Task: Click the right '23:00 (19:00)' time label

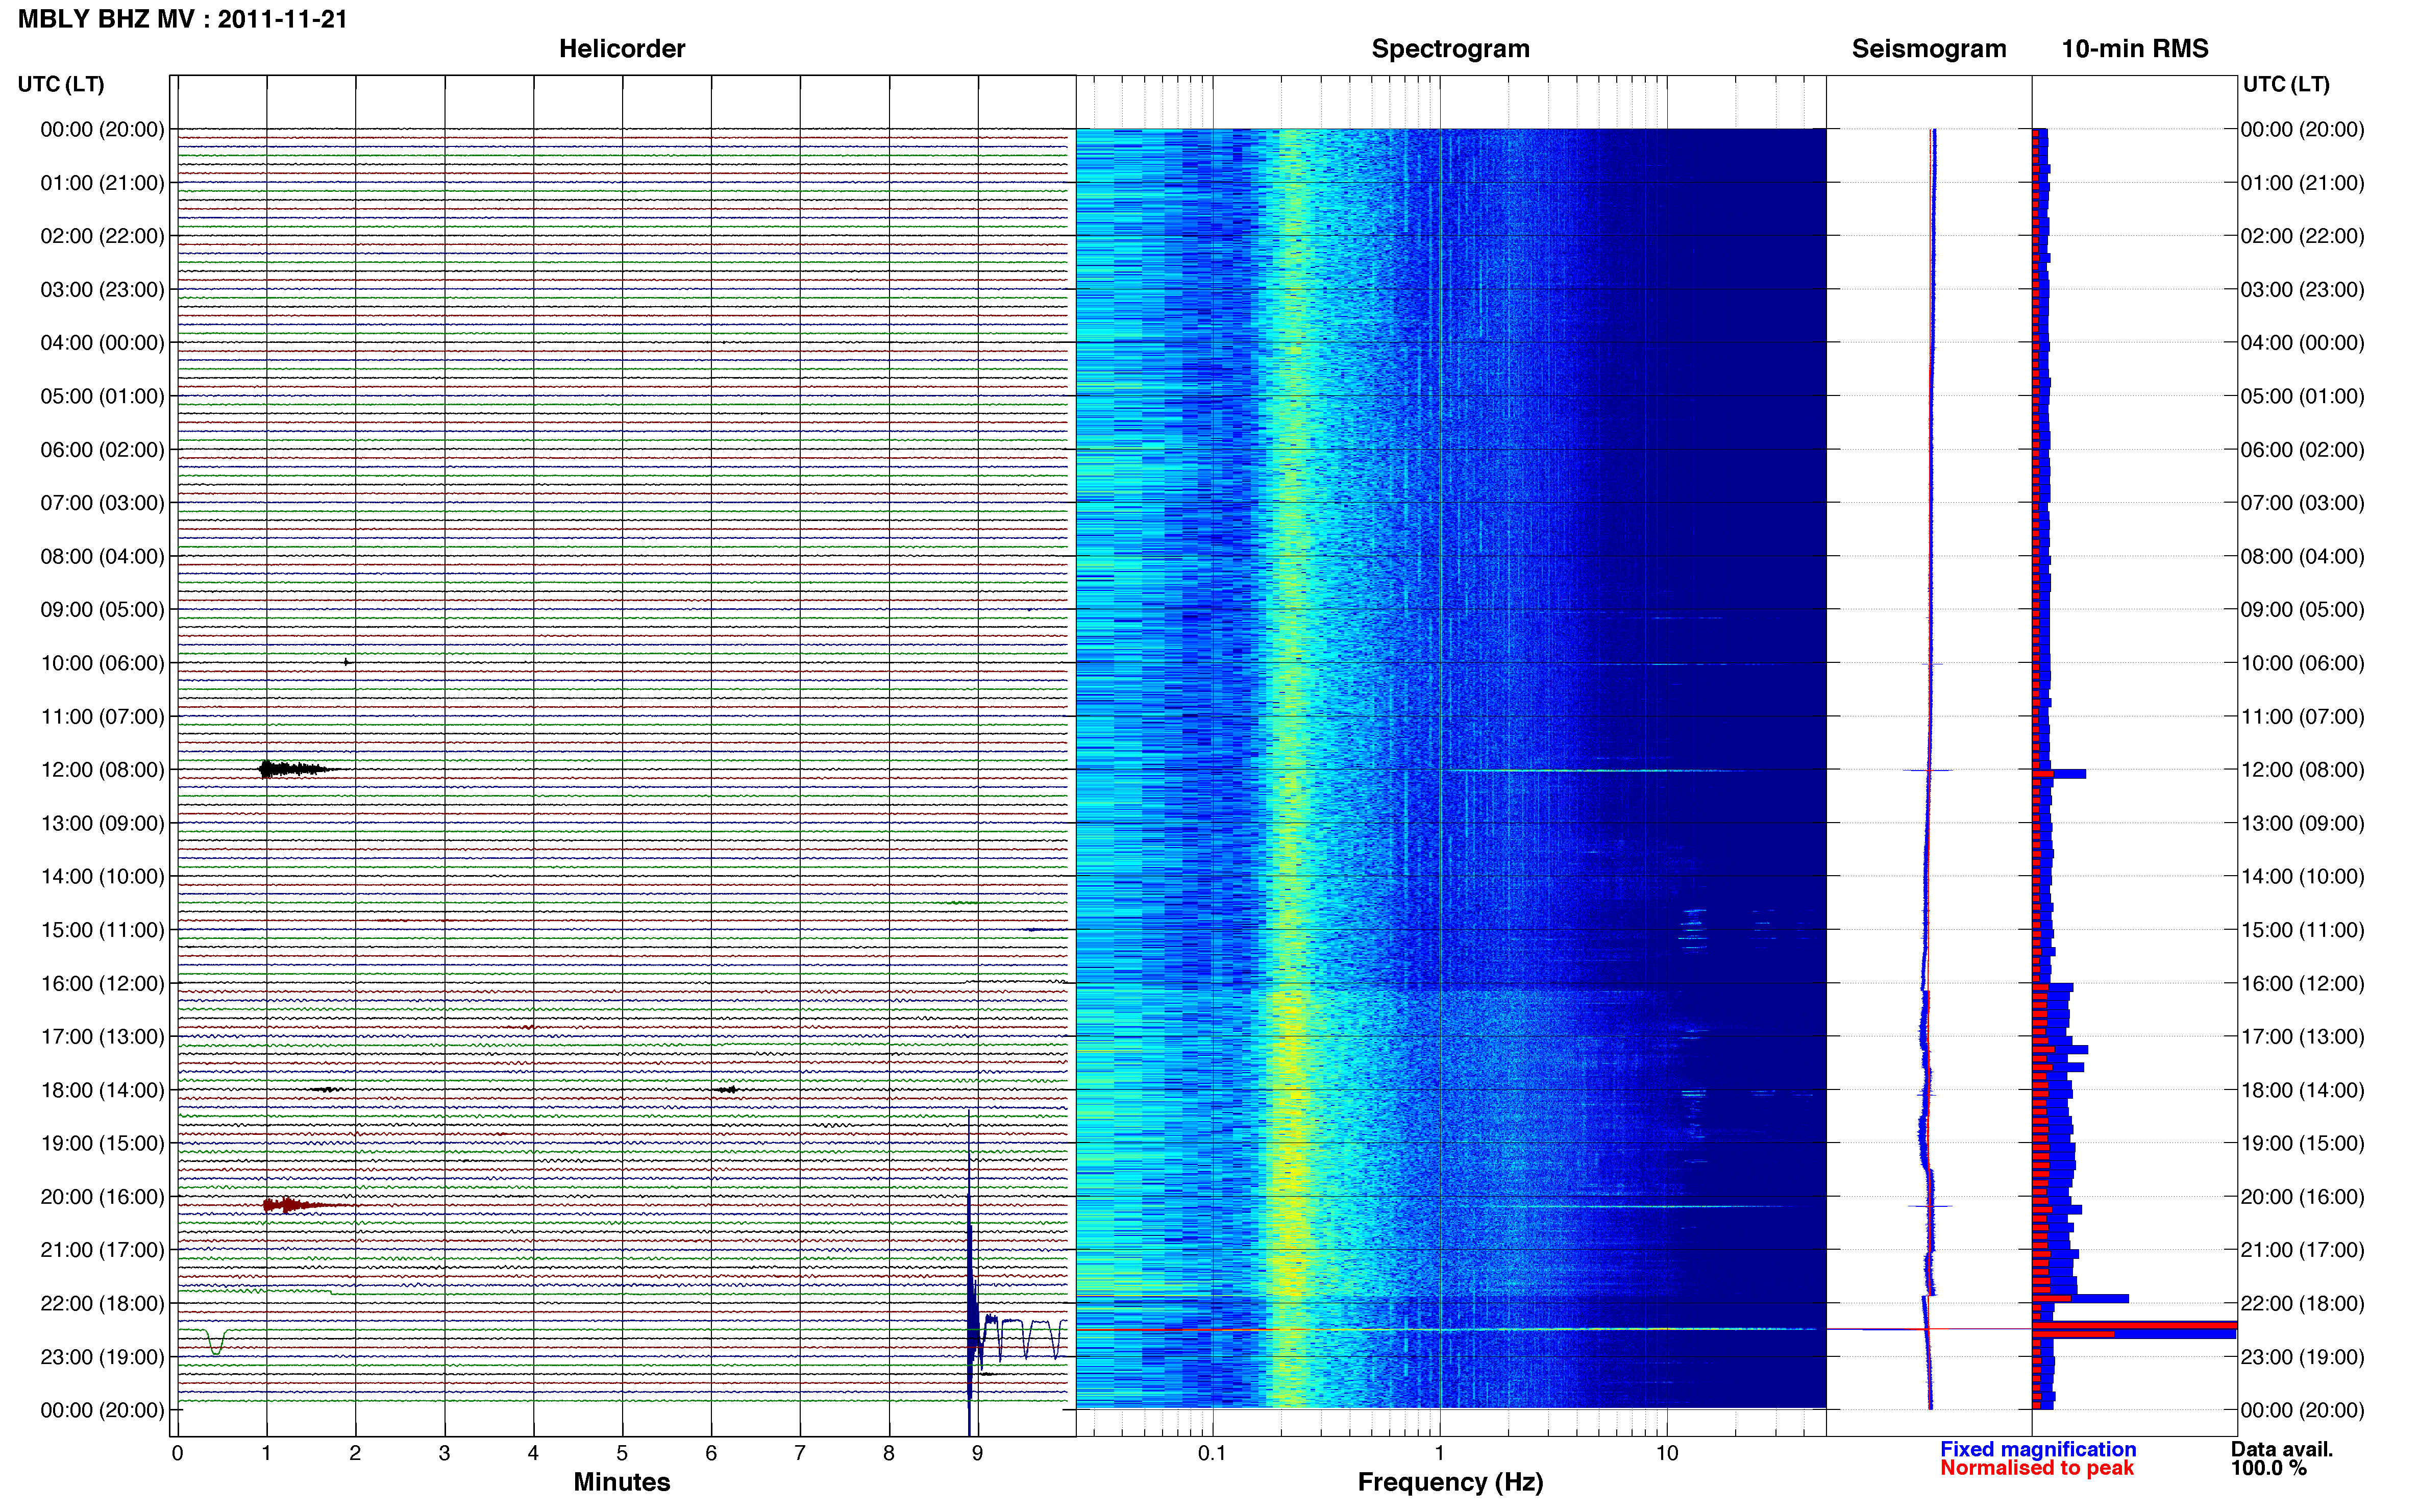Action: click(2302, 1357)
